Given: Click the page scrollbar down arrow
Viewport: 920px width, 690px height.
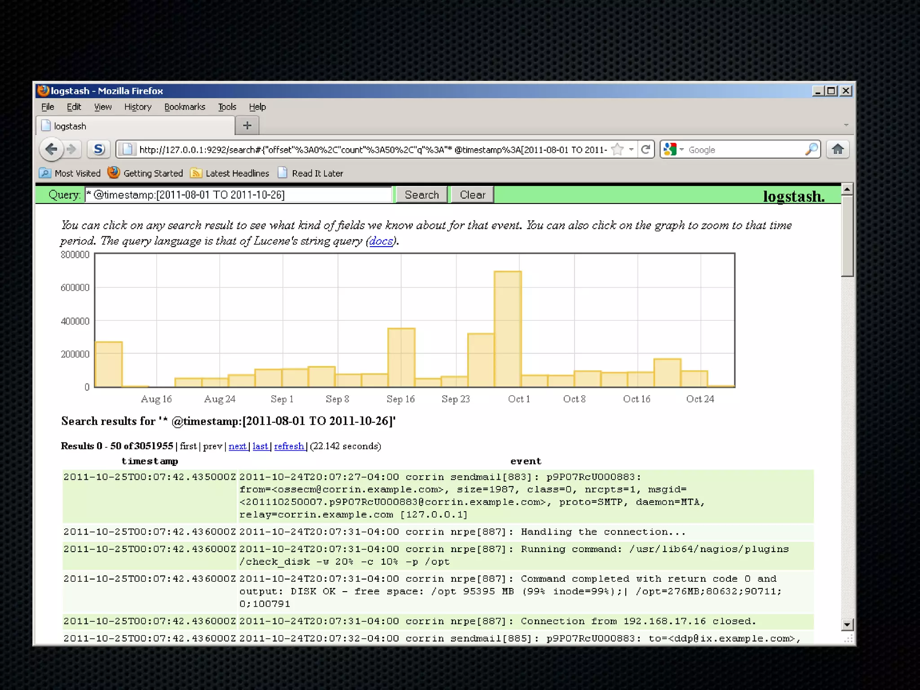Looking at the screenshot, I should 847,624.
